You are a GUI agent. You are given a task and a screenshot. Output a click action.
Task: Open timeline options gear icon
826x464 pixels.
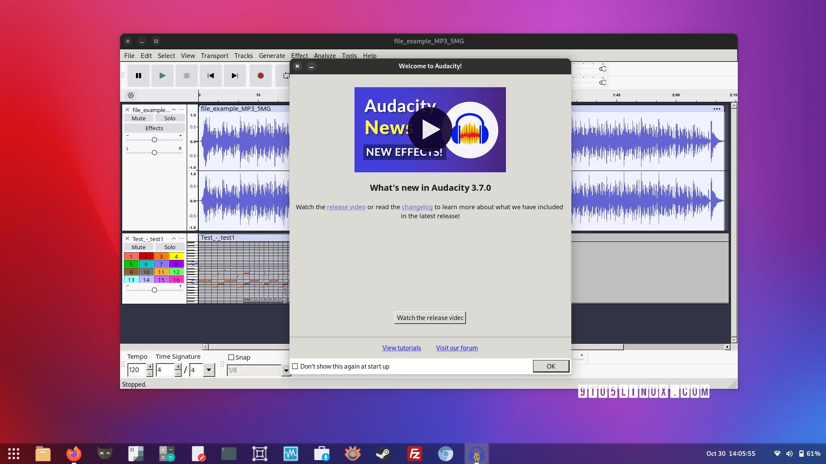click(131, 95)
